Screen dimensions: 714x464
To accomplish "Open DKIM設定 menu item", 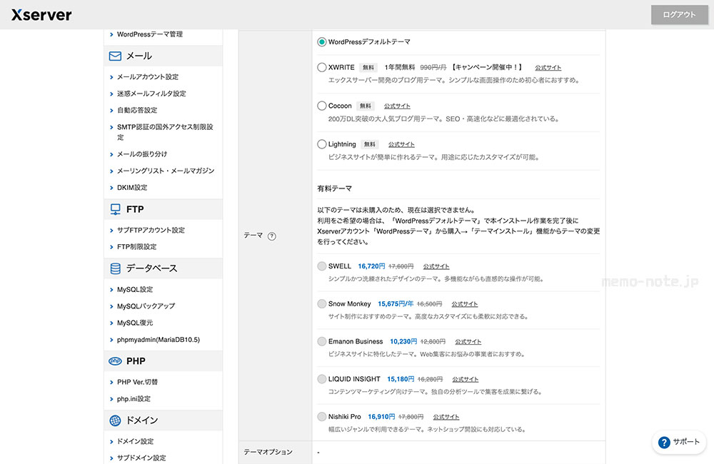I will tap(132, 188).
